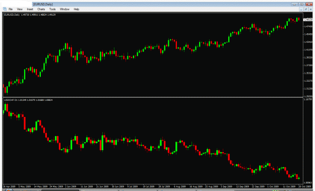Restore down the inner chart window
Image resolution: width=315 pixels, height=191 pixels.
click(x=306, y=9)
